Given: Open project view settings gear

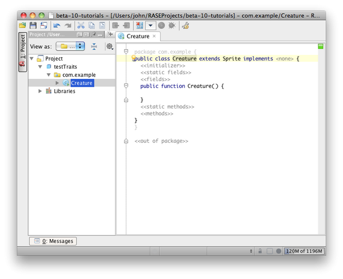Looking at the screenshot, I should 109,46.
